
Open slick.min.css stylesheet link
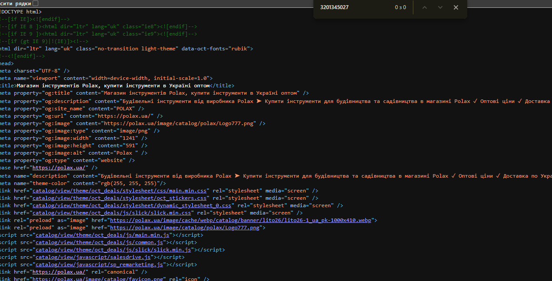112,213
